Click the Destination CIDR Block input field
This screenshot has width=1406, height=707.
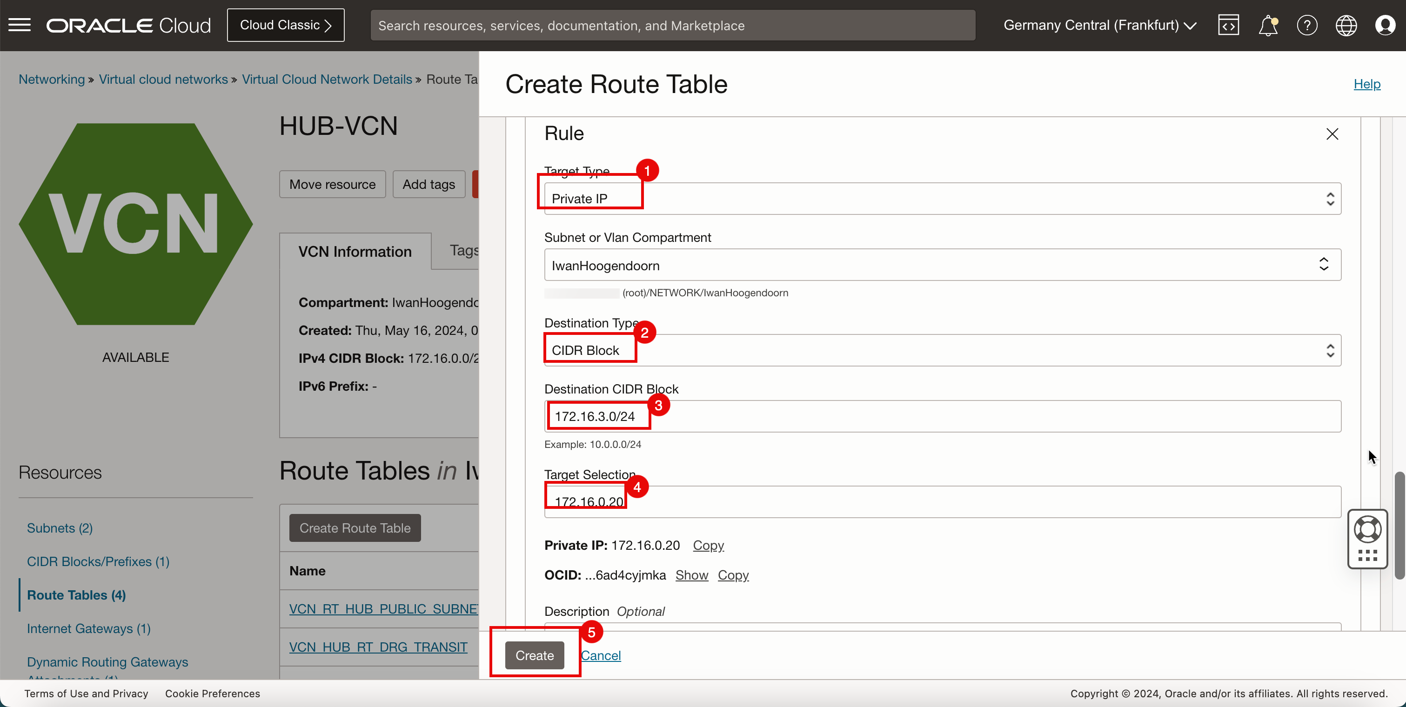942,416
